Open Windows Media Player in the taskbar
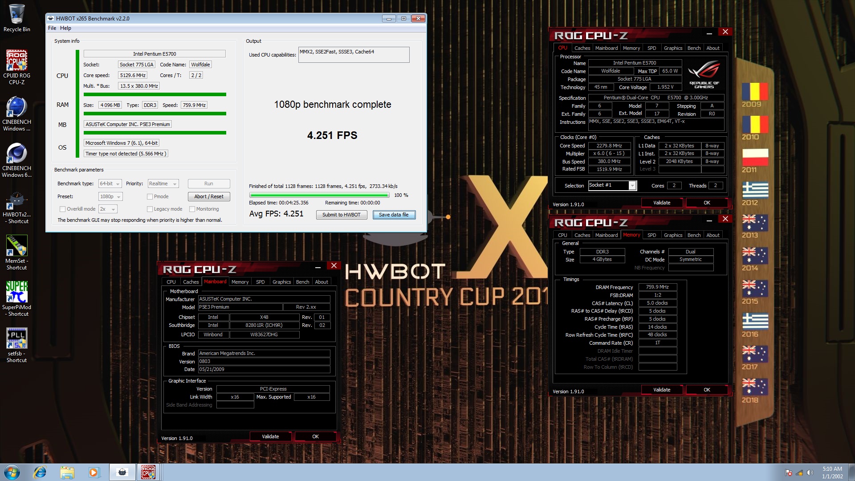 (94, 472)
